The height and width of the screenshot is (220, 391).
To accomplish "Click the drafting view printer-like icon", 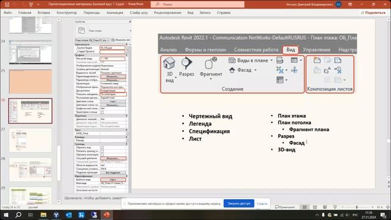I will point(280,60).
